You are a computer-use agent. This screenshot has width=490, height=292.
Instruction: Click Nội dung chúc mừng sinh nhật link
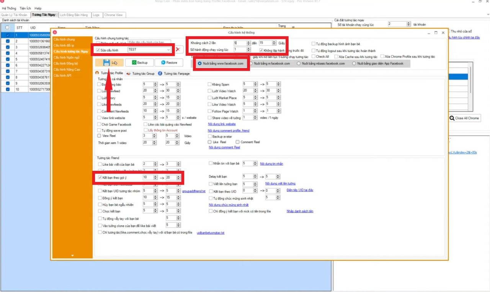[x=229, y=204]
